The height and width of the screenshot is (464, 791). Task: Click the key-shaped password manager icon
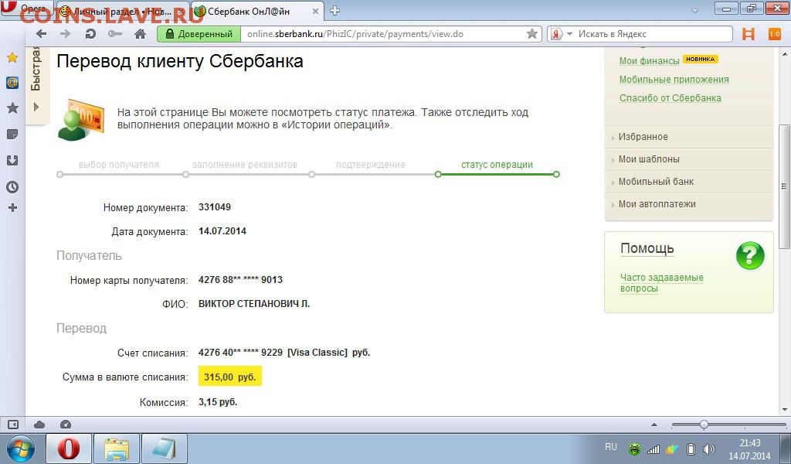pyautogui.click(x=115, y=34)
